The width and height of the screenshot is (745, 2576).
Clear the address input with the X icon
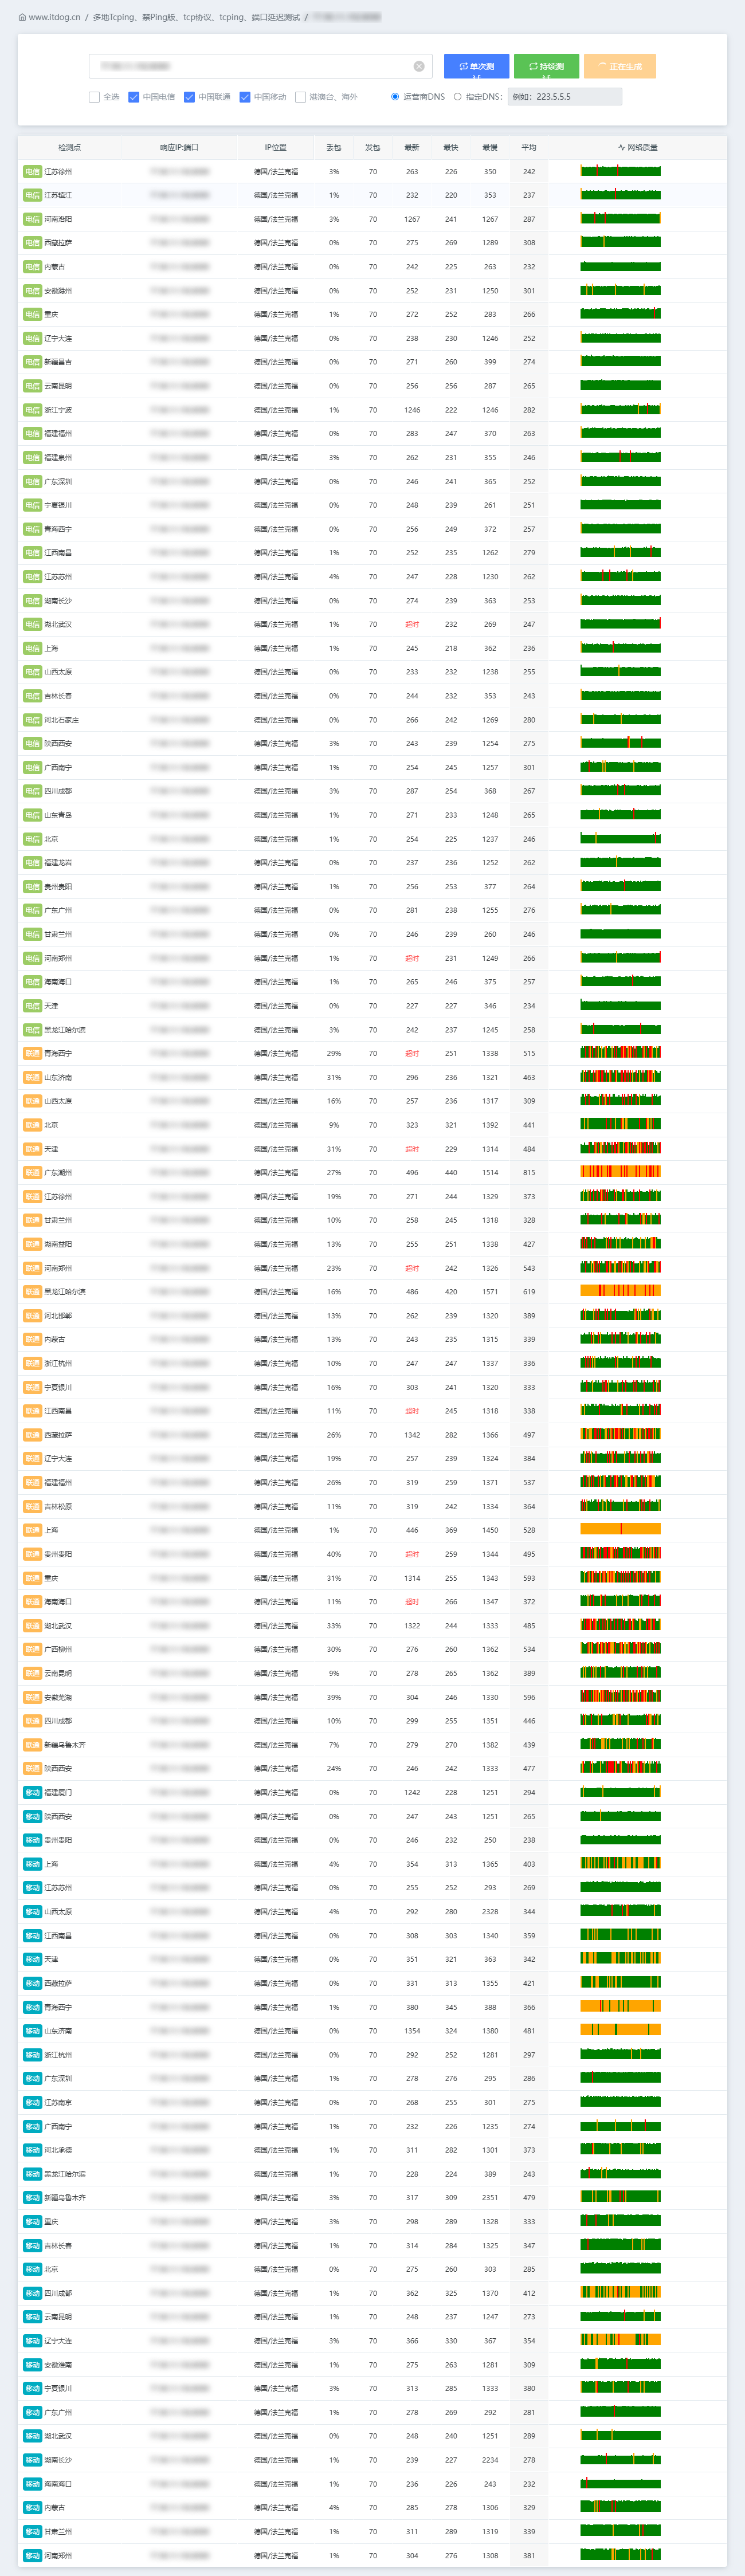click(419, 66)
